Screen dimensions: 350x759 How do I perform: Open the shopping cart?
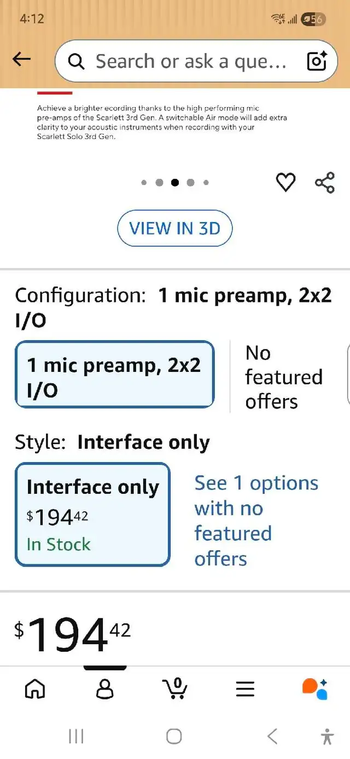point(175,688)
